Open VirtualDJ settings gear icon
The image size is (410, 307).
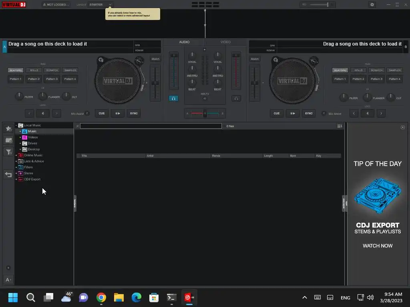(x=372, y=5)
